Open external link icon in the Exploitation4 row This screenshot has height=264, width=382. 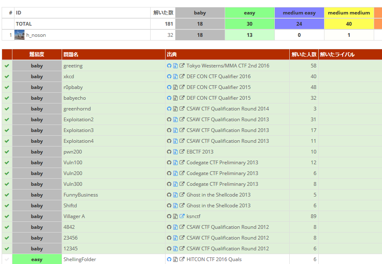click(182, 141)
